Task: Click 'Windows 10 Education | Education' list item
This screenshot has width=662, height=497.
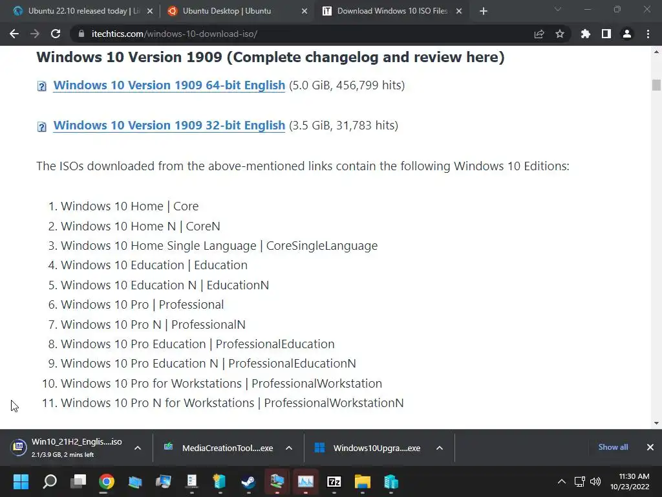Action: tap(154, 265)
